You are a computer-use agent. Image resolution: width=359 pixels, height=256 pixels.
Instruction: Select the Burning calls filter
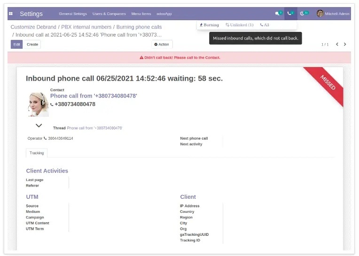pyautogui.click(x=210, y=25)
